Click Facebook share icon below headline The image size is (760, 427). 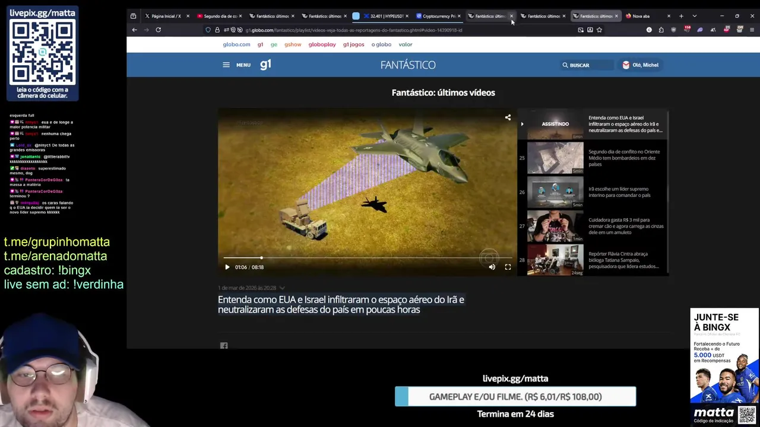click(x=224, y=346)
